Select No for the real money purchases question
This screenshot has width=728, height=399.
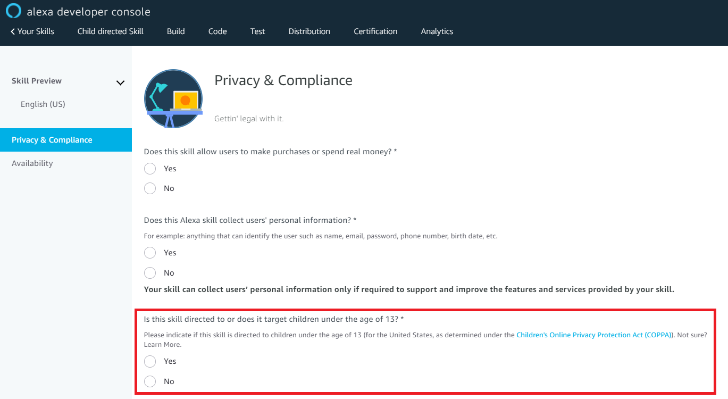point(149,188)
